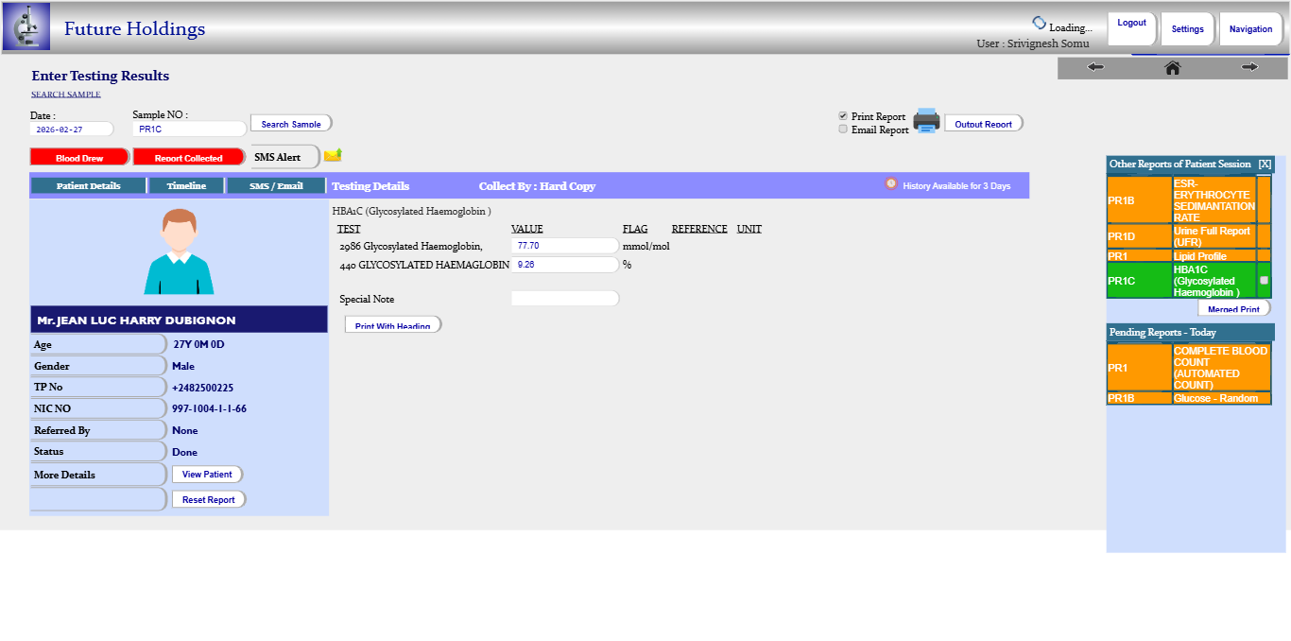Click the SMS alert envelope icon

[333, 155]
